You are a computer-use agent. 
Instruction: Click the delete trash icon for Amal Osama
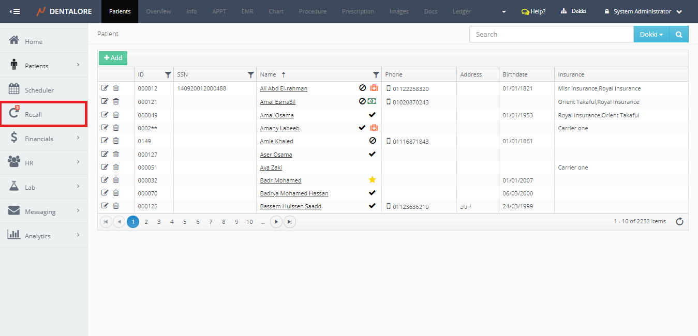(x=116, y=115)
